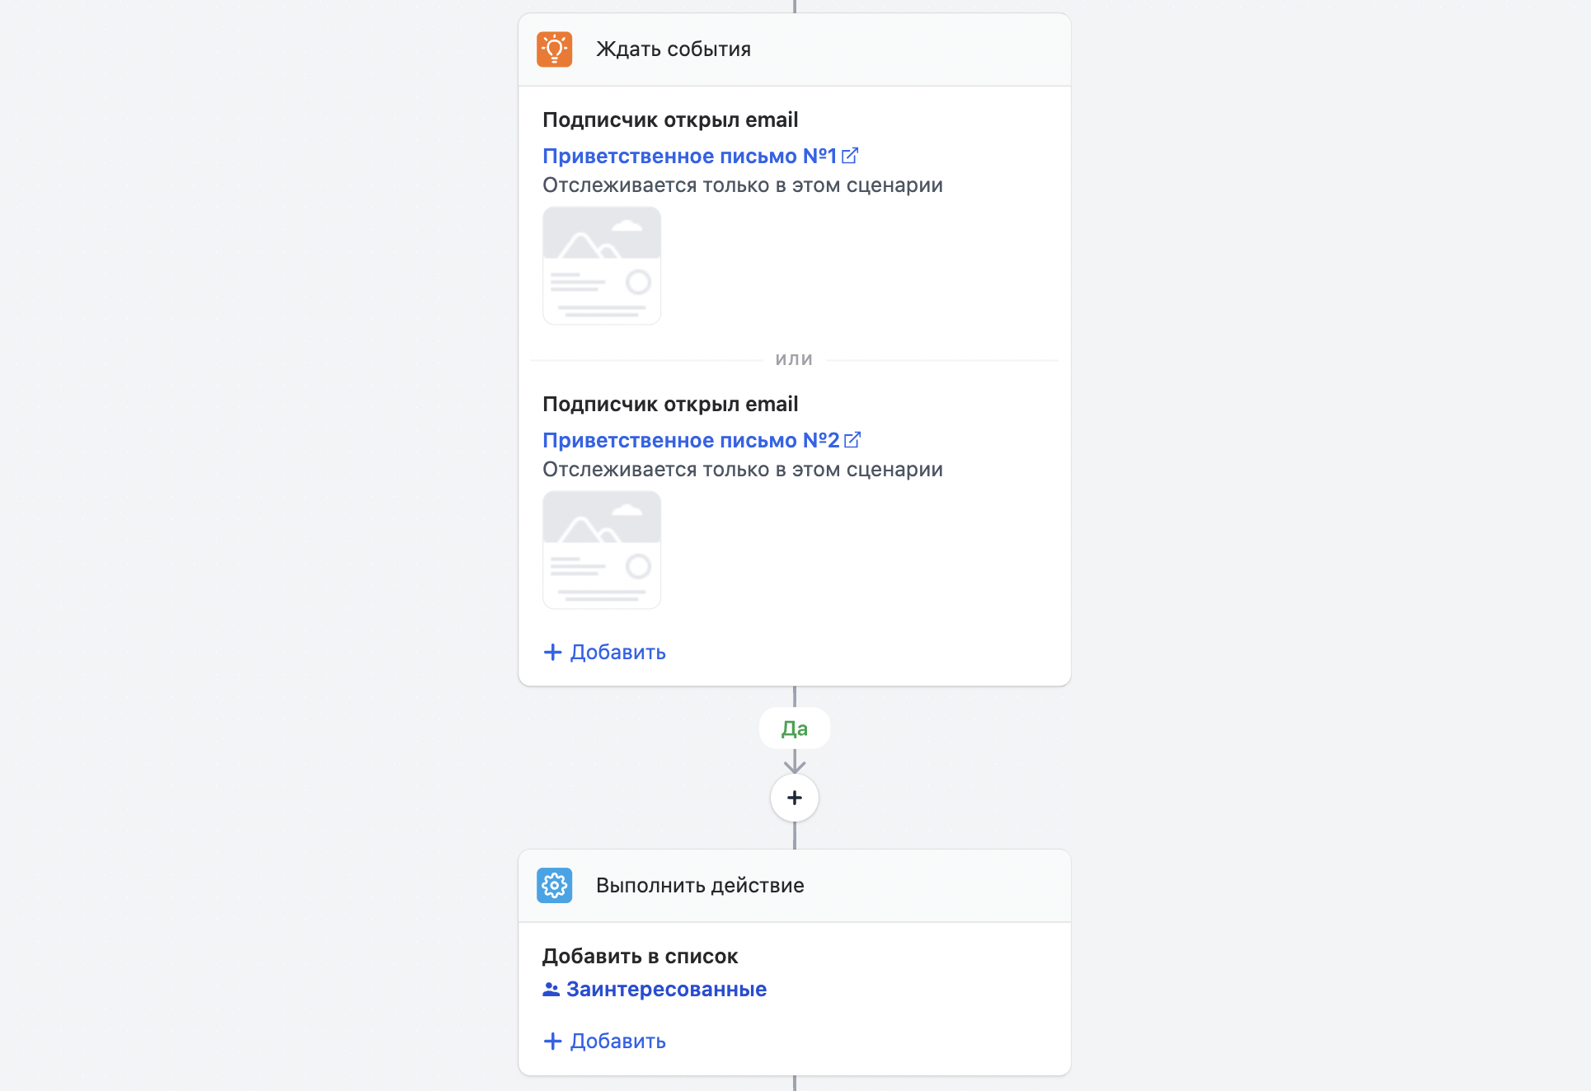Click external-link icon next to письмо №1
Viewport: 1591px width, 1091px height.
(850, 155)
